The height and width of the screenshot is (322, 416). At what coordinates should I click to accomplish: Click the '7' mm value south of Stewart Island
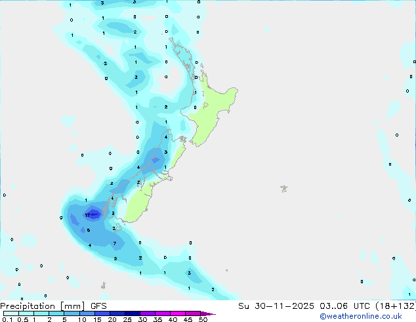tap(115, 243)
